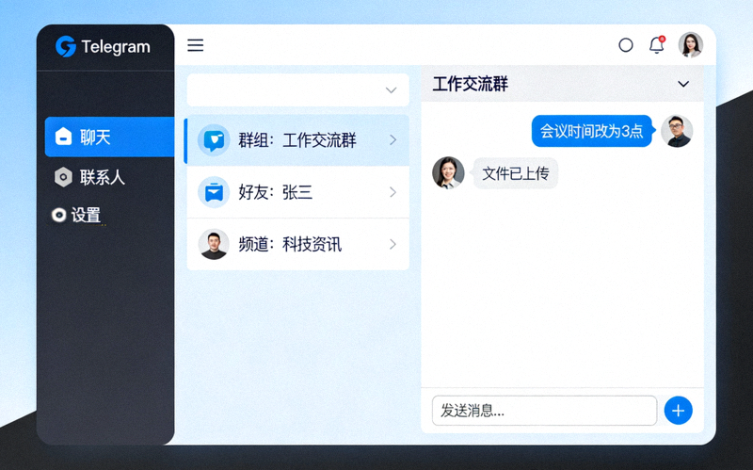Expand chevron on 张三 row

(x=393, y=192)
